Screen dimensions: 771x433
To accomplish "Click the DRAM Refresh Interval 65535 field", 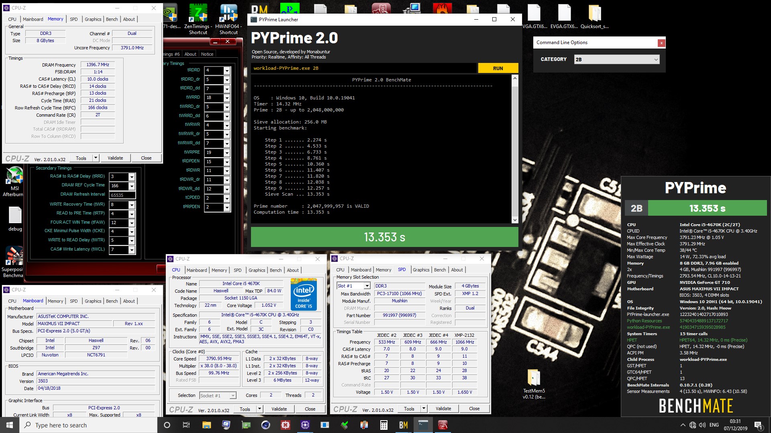I will click(x=122, y=195).
